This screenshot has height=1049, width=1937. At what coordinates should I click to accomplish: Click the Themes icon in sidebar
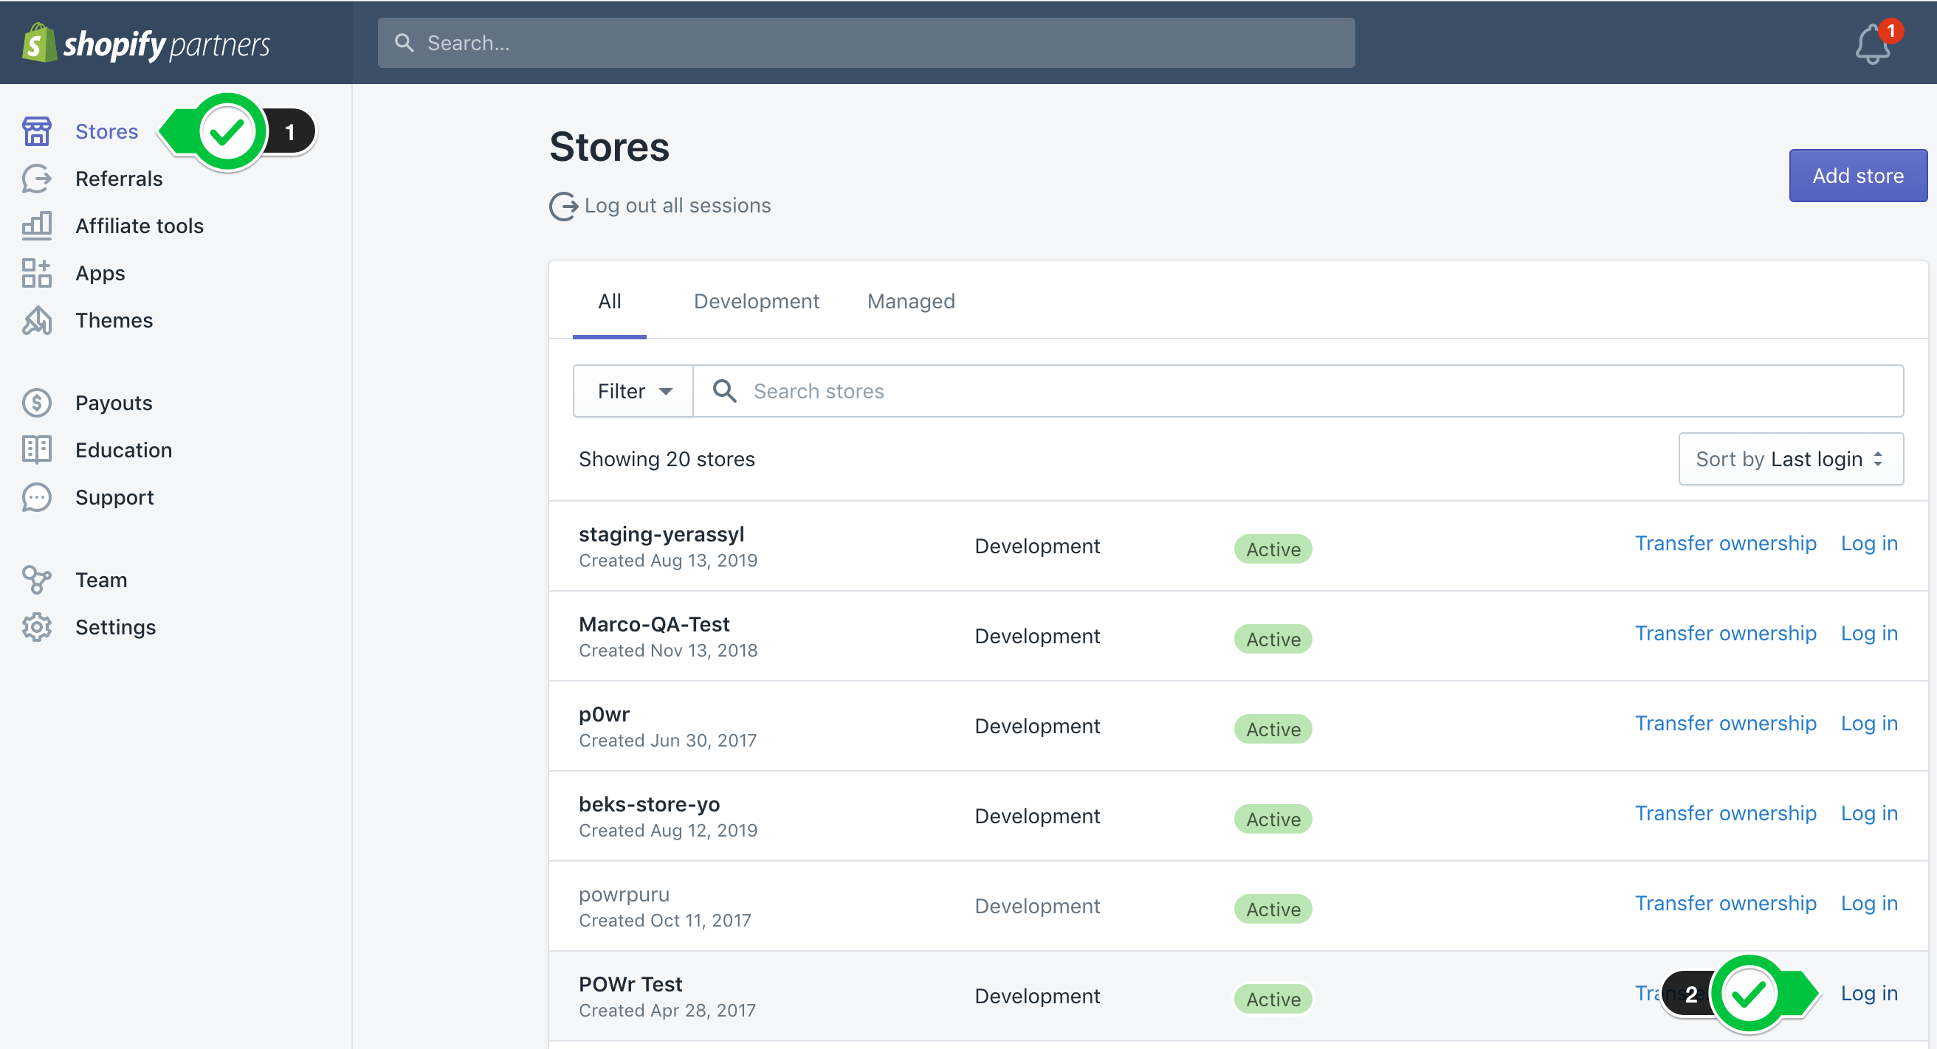[x=36, y=320]
